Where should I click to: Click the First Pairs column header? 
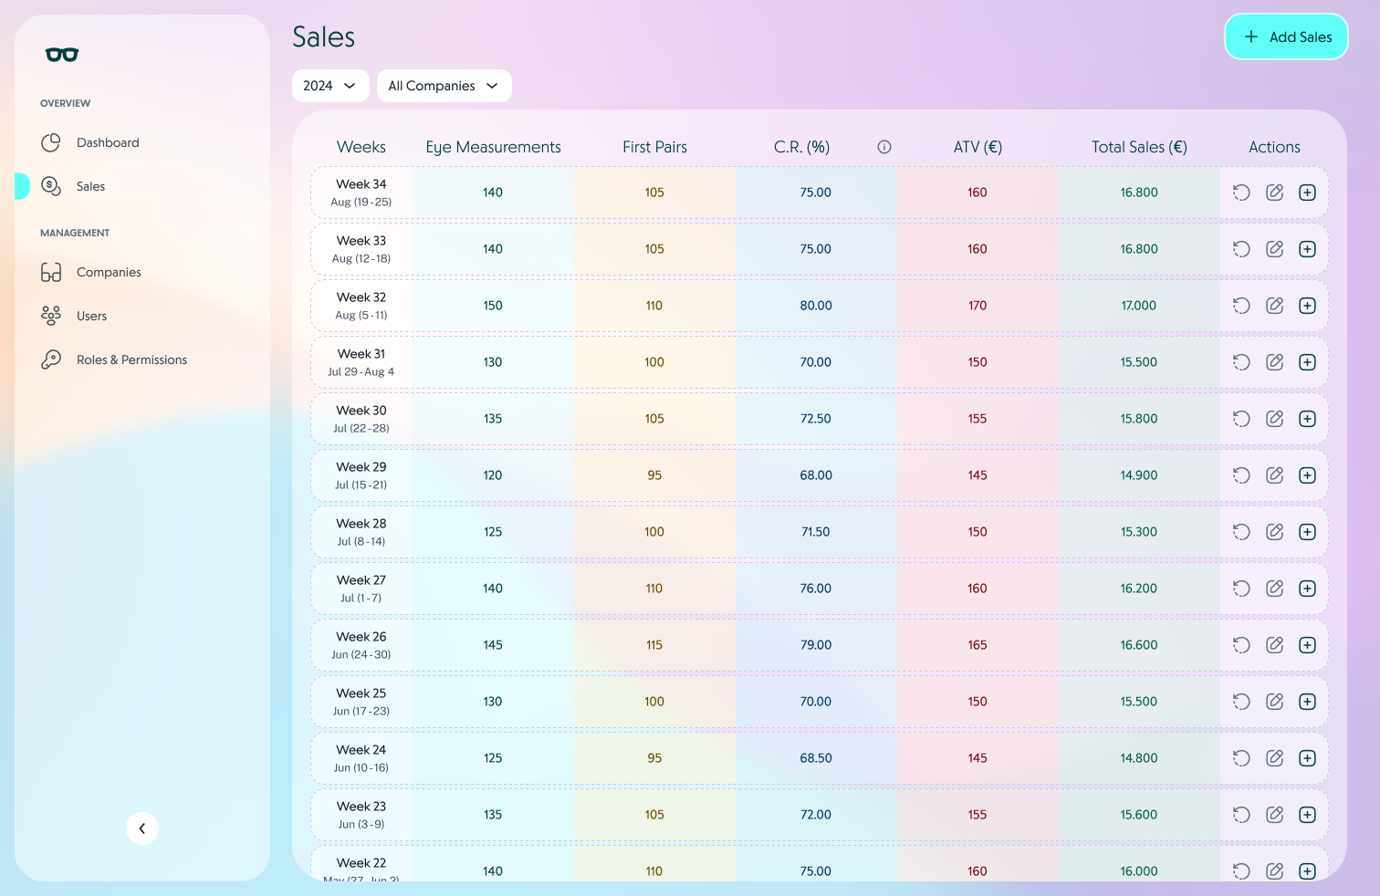coord(655,147)
